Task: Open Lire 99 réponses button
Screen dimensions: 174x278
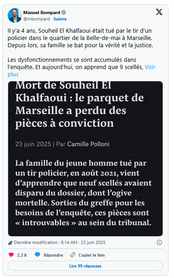Action: (85, 266)
